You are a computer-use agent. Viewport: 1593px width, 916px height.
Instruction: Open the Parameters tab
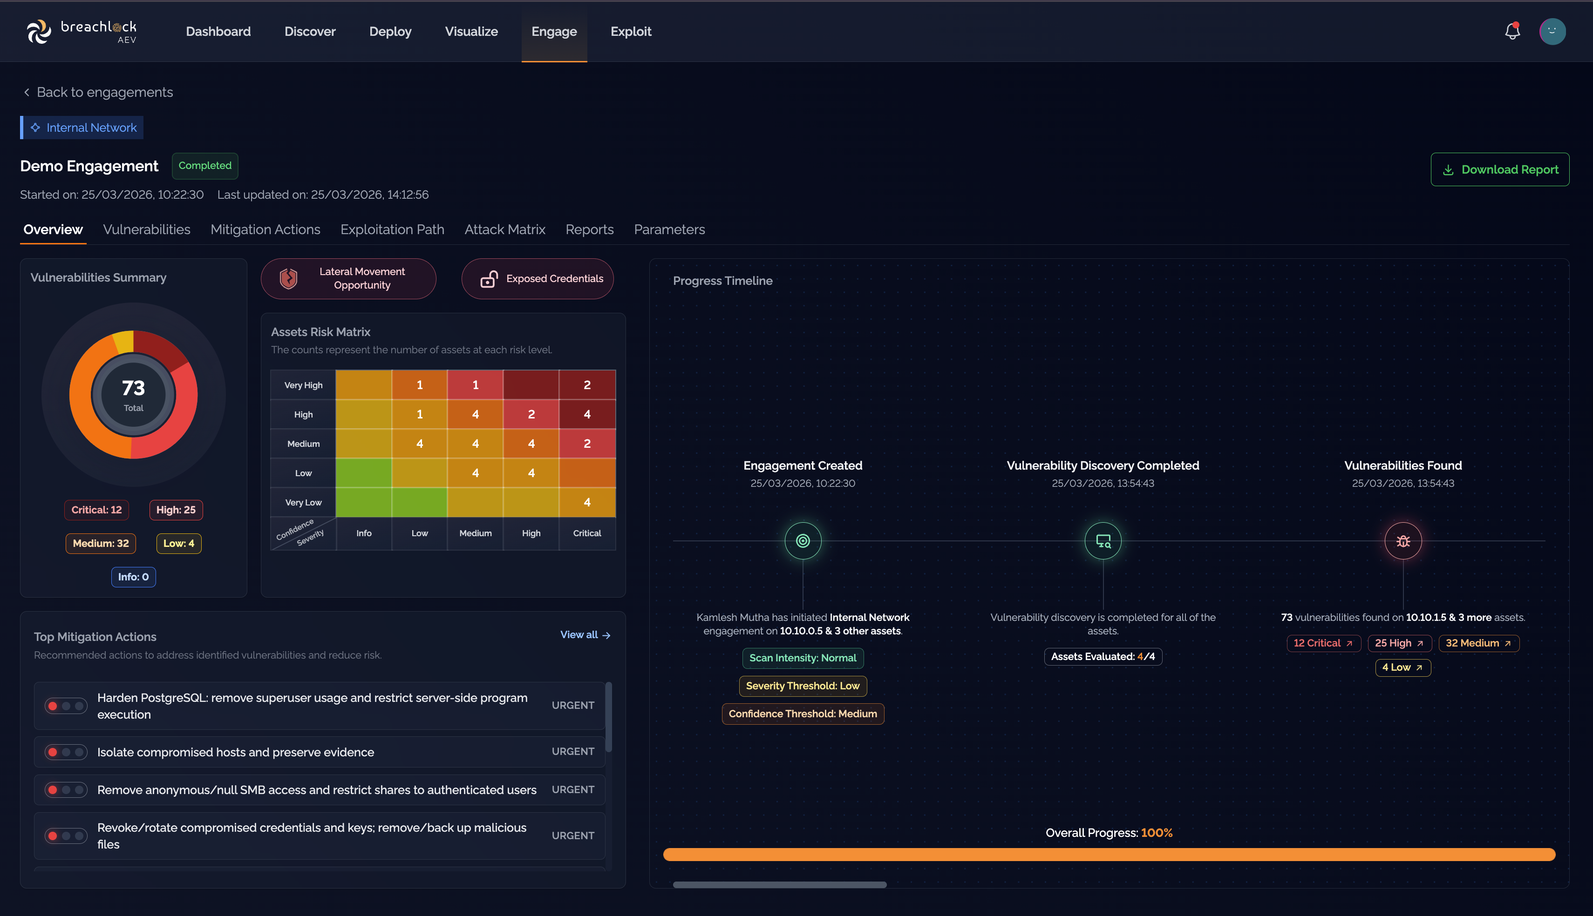pos(669,229)
